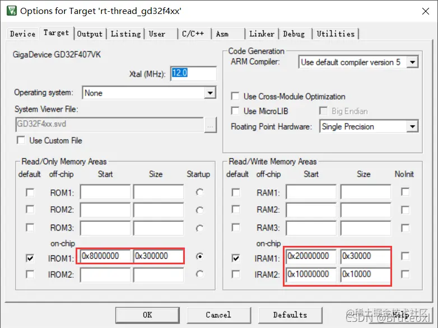438x328 pixels.
Task: Click the ROM1 Size field
Action: (159, 192)
